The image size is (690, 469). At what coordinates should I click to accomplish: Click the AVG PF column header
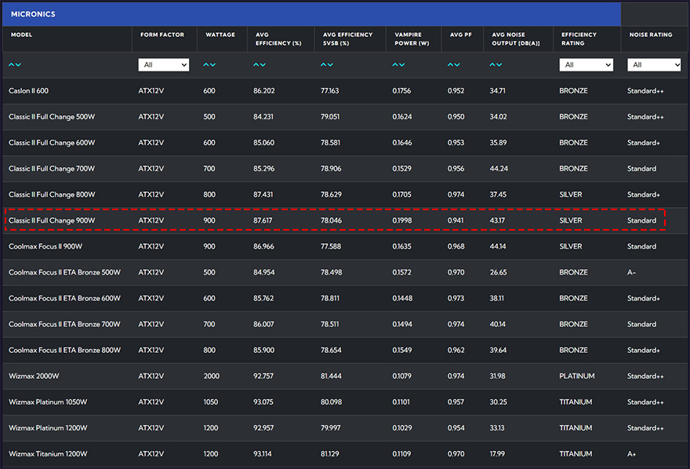point(461,35)
